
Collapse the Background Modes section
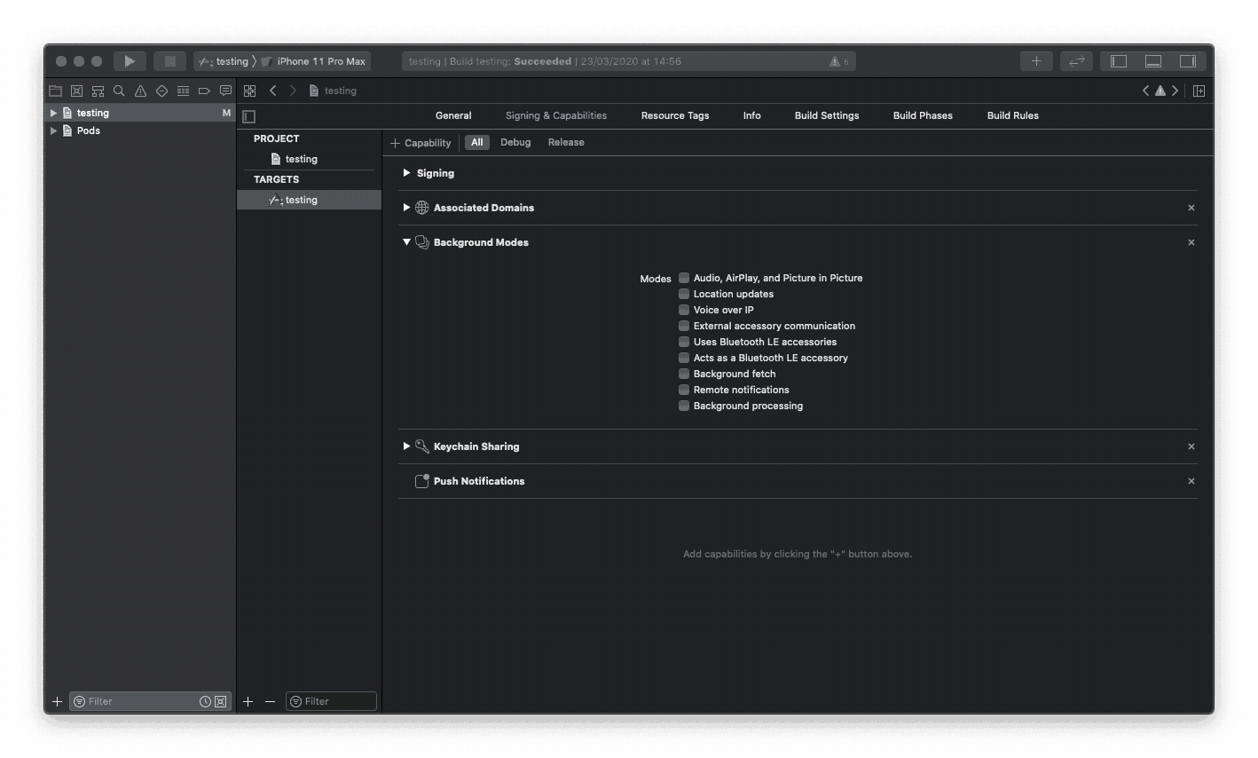[406, 242]
